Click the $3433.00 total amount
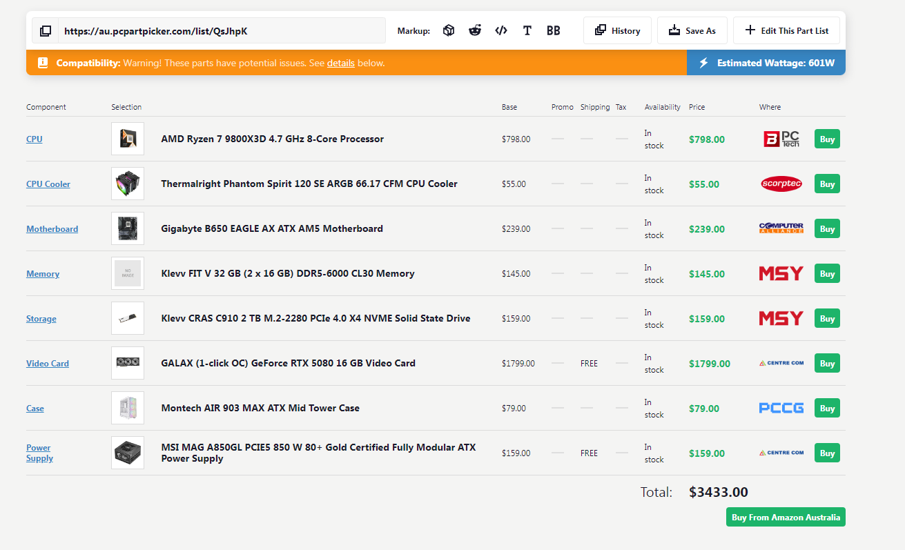Screen dimensions: 905x550 pyautogui.click(x=719, y=492)
